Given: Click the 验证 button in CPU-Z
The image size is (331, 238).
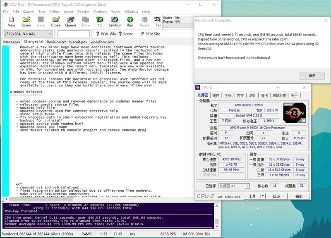Looking at the screenshot, I should click(x=276, y=196).
